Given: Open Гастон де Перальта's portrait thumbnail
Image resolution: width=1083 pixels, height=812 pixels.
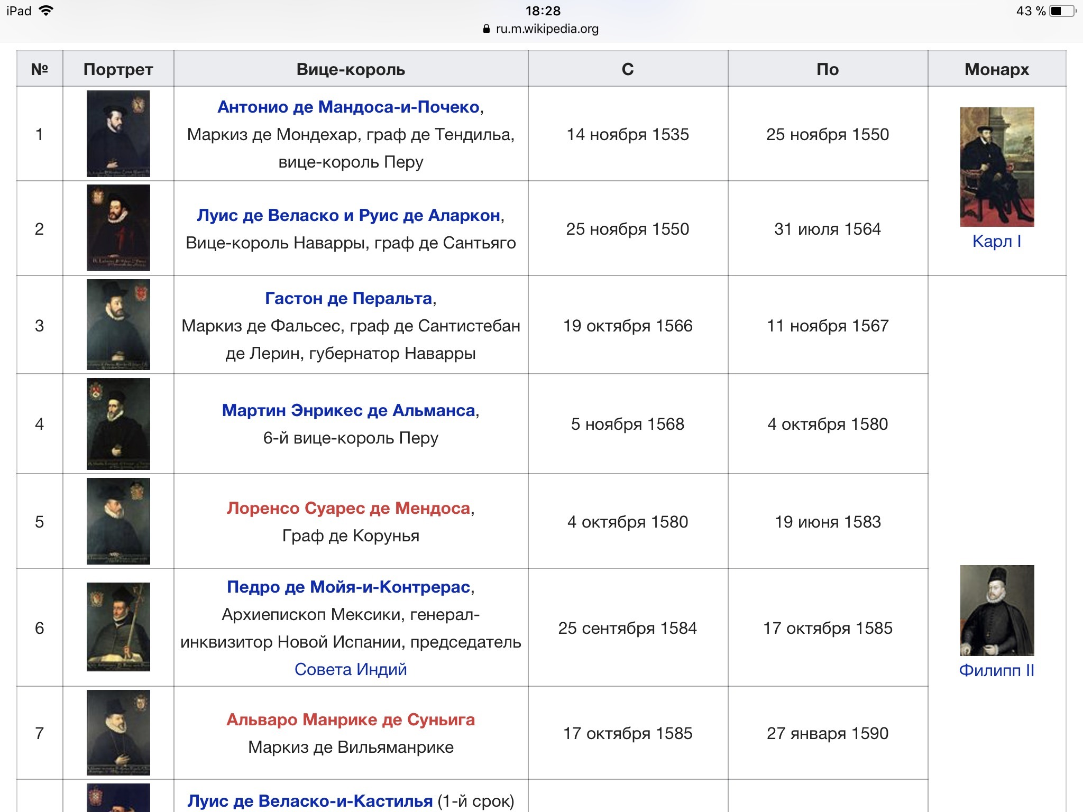Looking at the screenshot, I should click(x=118, y=325).
